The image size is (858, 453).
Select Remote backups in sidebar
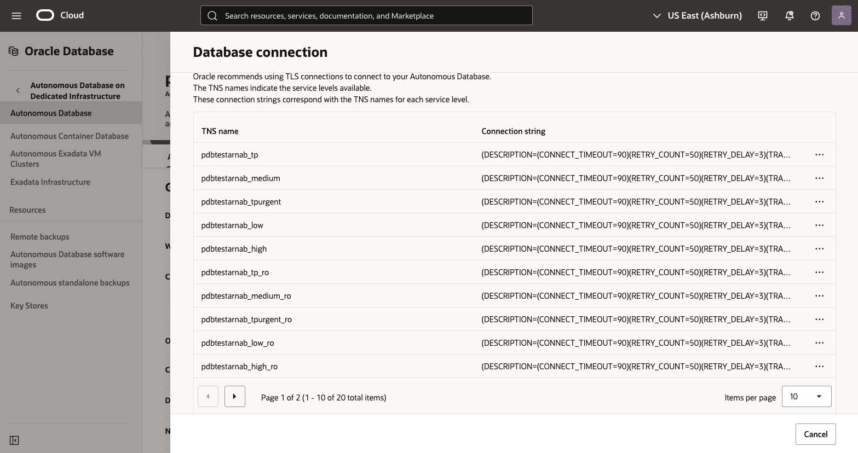point(39,236)
